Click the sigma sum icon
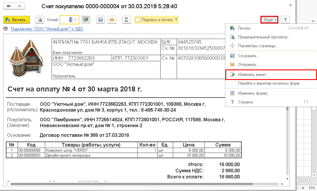Screen dimensions: 317x191 126,20
